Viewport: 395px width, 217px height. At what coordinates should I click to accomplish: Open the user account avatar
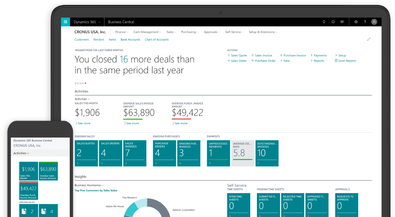374,22
